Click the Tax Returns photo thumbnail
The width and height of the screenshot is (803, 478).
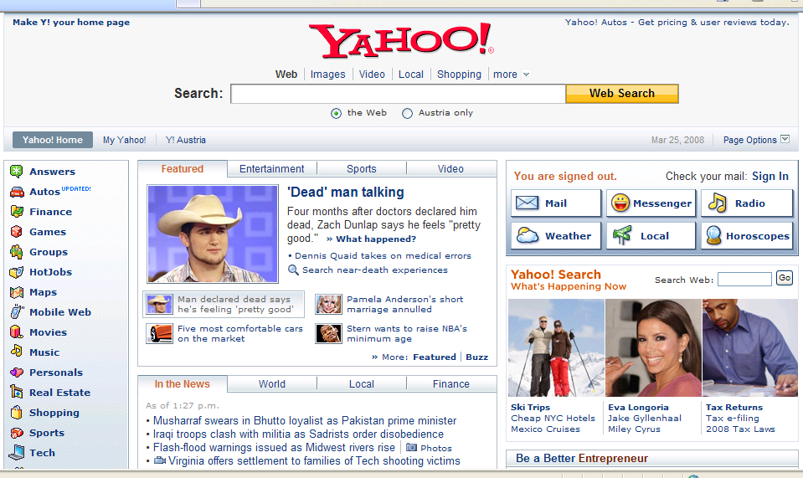749,348
